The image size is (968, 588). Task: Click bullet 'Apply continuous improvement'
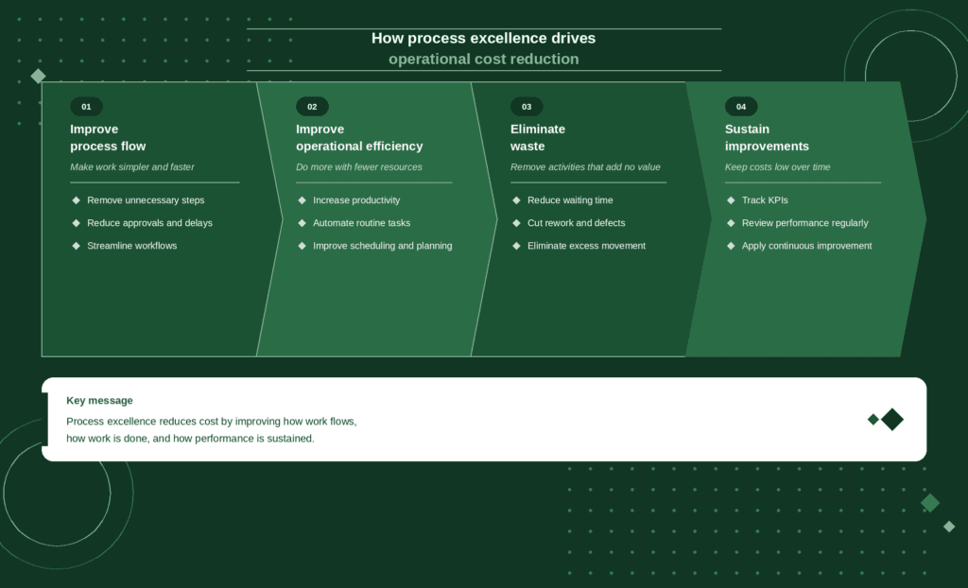coord(807,246)
